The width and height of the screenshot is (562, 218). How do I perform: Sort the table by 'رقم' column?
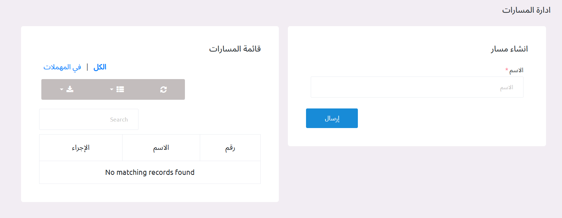point(230,147)
